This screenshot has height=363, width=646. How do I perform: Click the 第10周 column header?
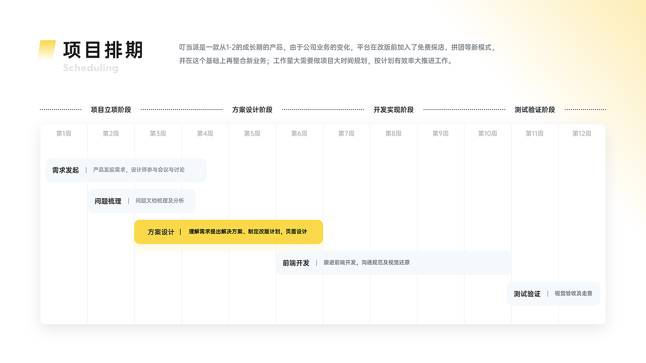pyautogui.click(x=488, y=134)
